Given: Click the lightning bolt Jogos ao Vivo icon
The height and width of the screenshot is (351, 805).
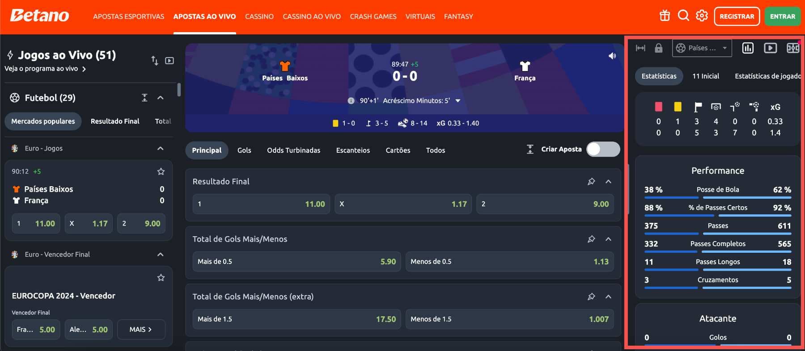Looking at the screenshot, I should [x=10, y=55].
